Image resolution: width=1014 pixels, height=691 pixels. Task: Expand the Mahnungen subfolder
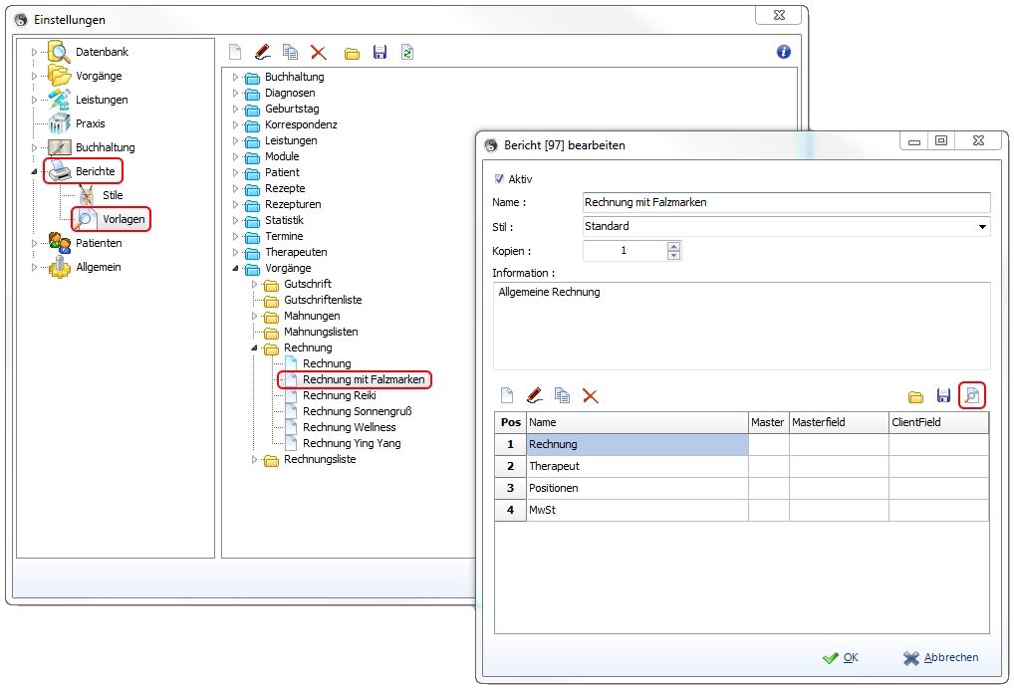pyautogui.click(x=254, y=316)
